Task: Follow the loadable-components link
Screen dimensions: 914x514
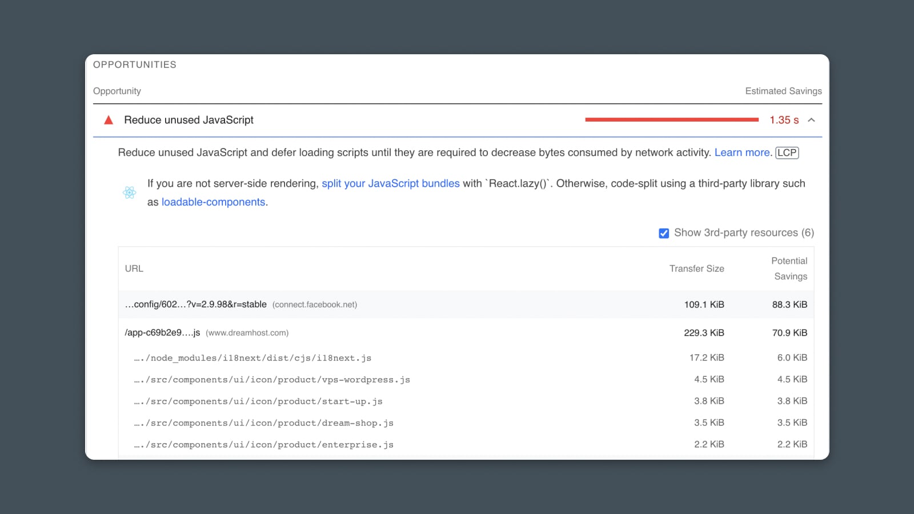Action: pos(213,202)
